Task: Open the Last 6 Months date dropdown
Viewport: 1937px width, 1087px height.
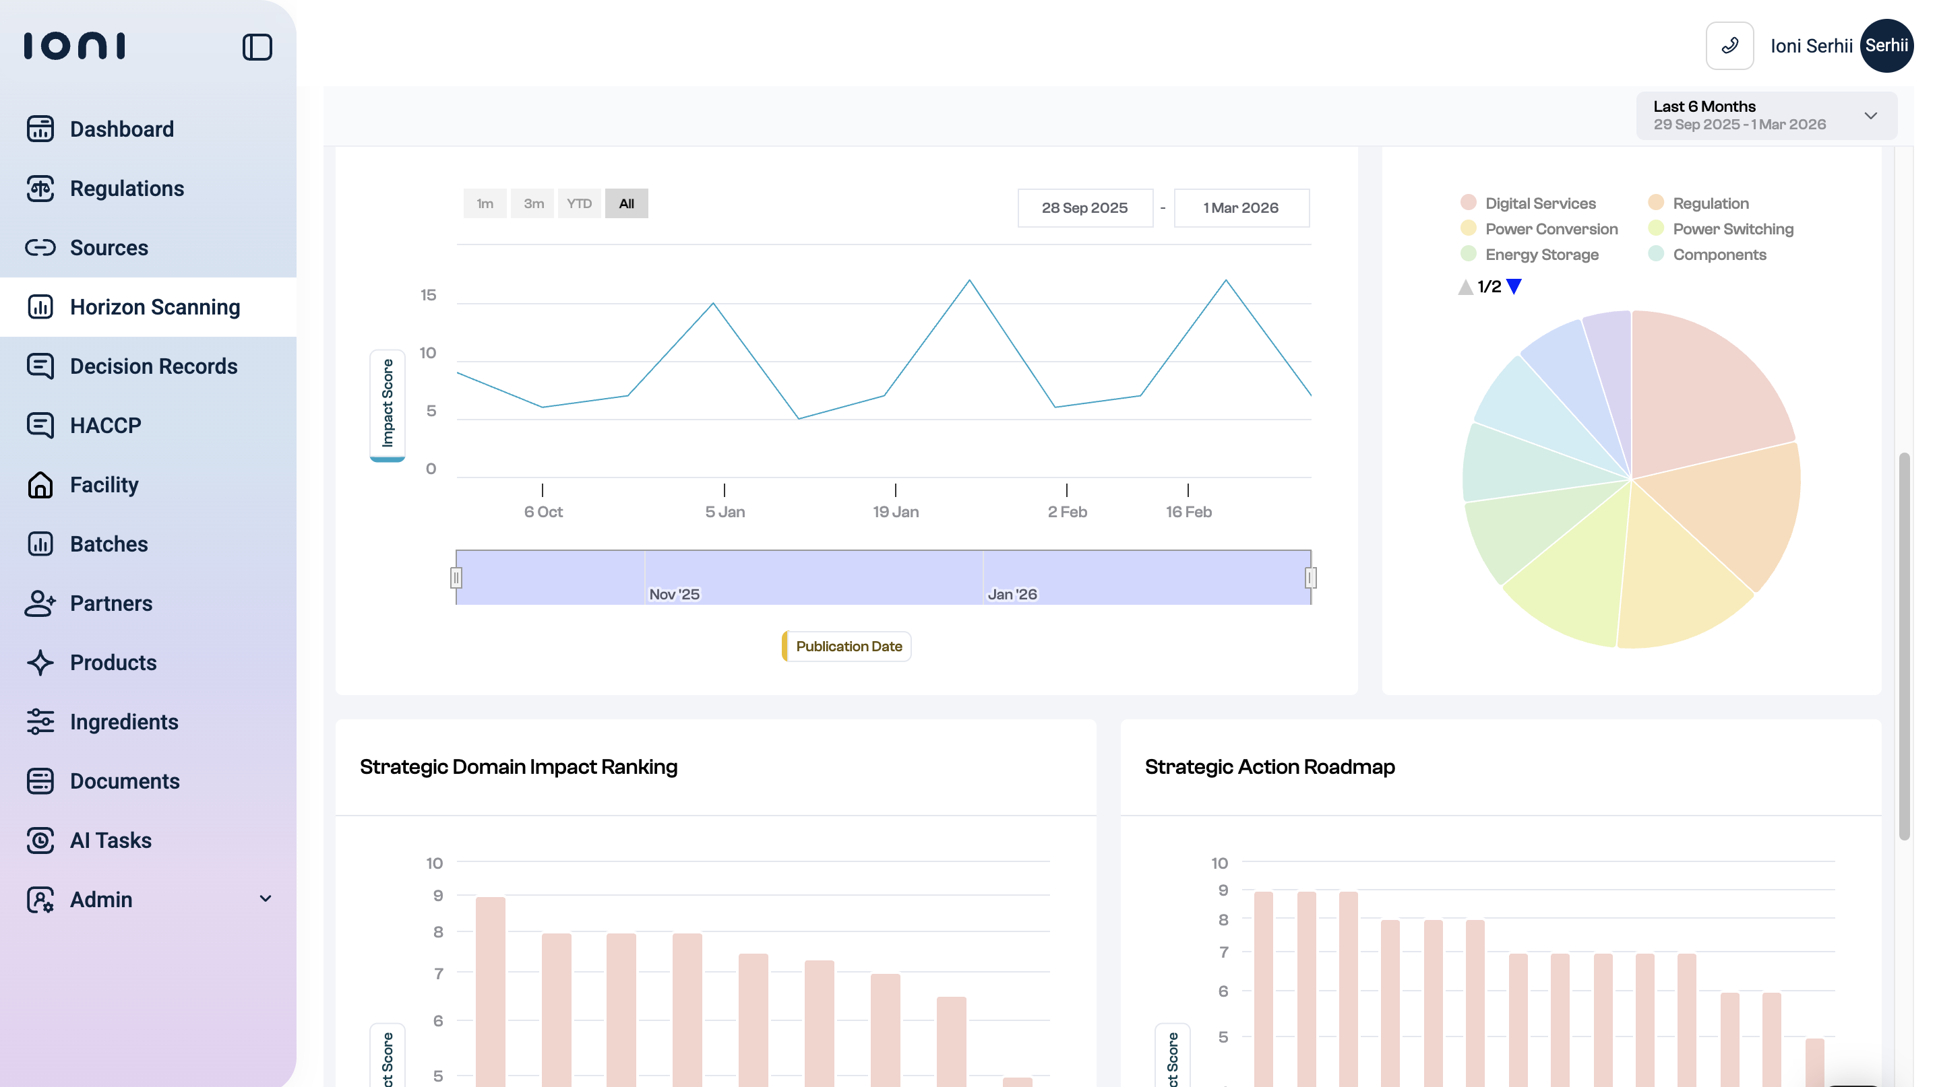Action: [1766, 116]
